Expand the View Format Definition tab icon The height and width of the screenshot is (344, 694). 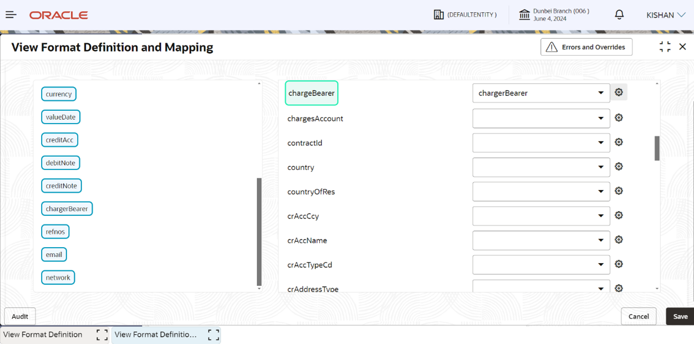point(102,335)
